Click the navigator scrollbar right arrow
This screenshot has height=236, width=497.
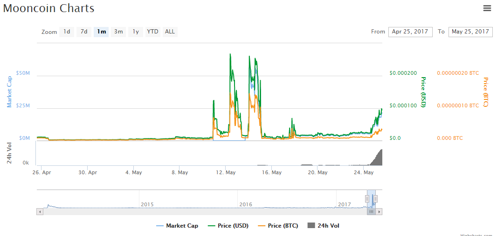(x=379, y=212)
